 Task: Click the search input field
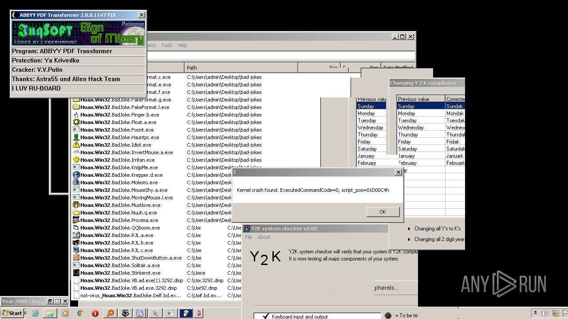click(x=280, y=56)
